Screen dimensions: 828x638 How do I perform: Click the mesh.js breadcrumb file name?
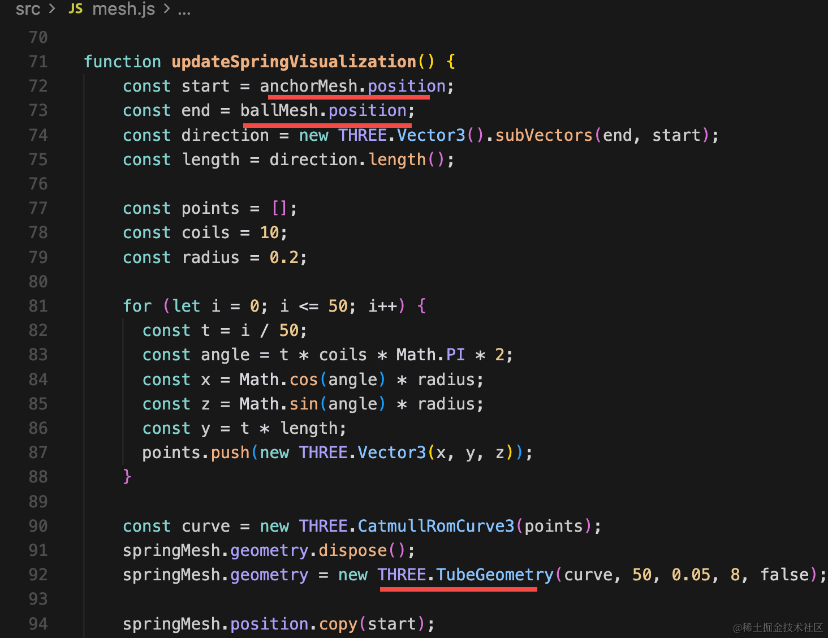pos(123,9)
